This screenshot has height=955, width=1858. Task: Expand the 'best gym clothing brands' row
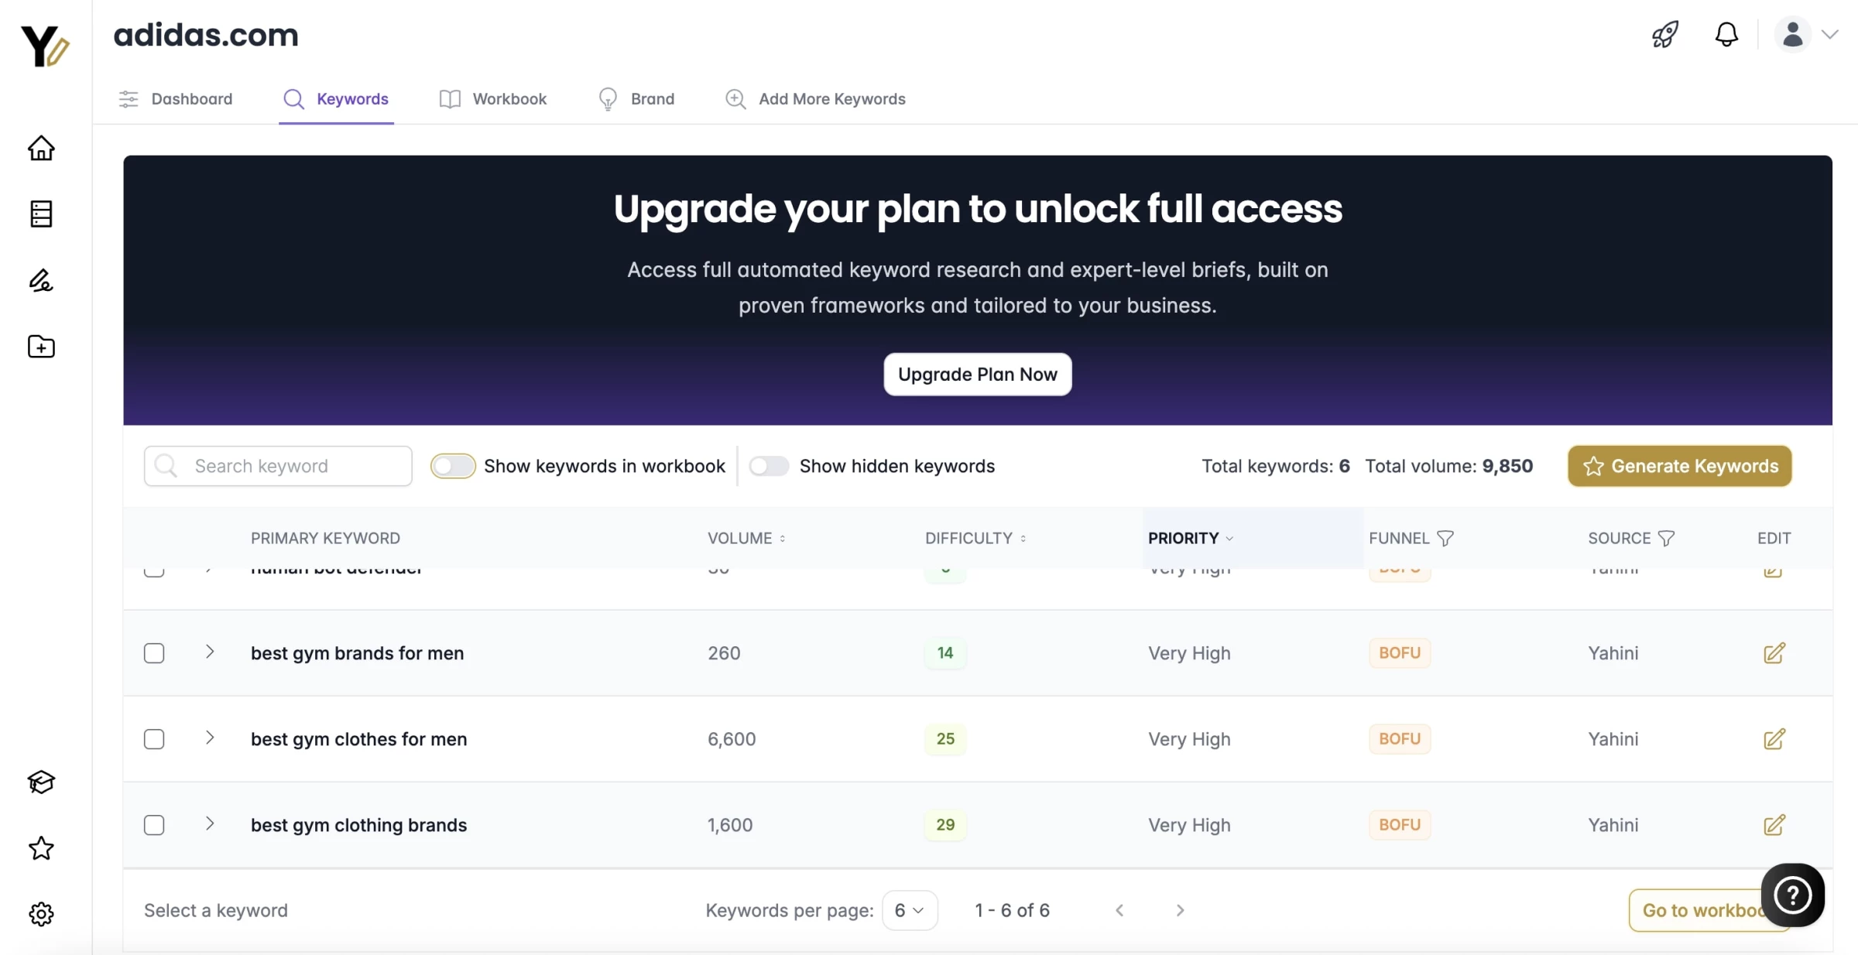tap(209, 823)
